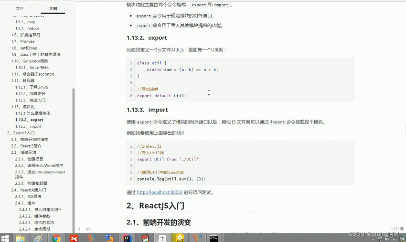Image resolution: width=406 pixels, height=242 pixels.
Task: Open the blue-orange stacked app in taskbar
Action: [x=109, y=238]
